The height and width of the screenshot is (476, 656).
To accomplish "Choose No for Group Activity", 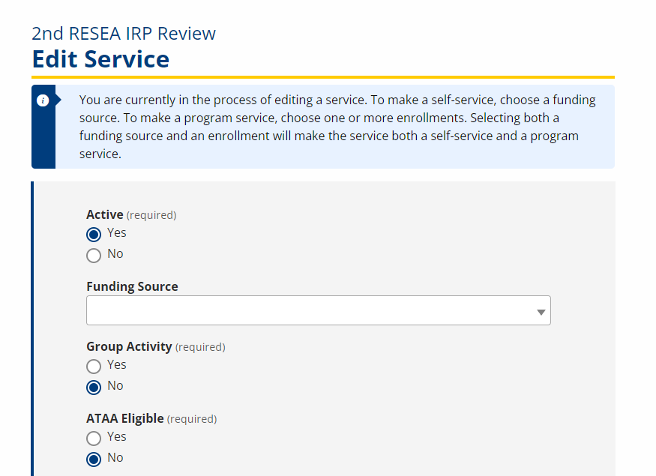I will coord(94,388).
